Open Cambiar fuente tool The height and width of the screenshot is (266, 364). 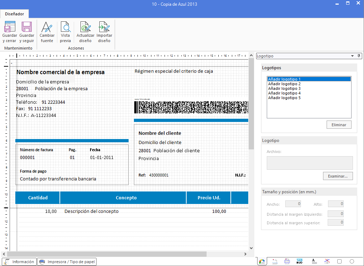pyautogui.click(x=47, y=32)
